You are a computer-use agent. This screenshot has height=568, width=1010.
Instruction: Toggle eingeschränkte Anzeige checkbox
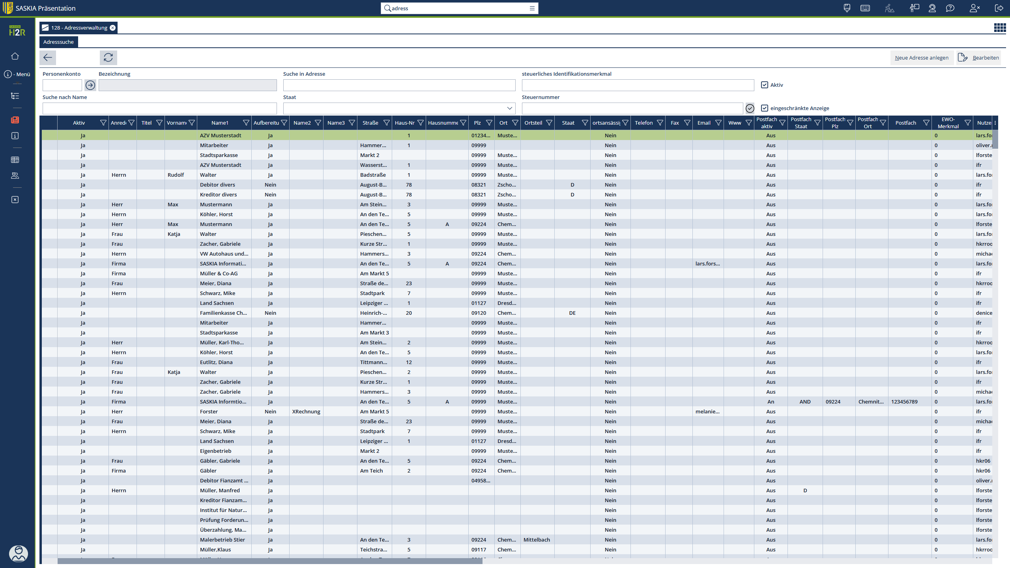[x=765, y=108]
